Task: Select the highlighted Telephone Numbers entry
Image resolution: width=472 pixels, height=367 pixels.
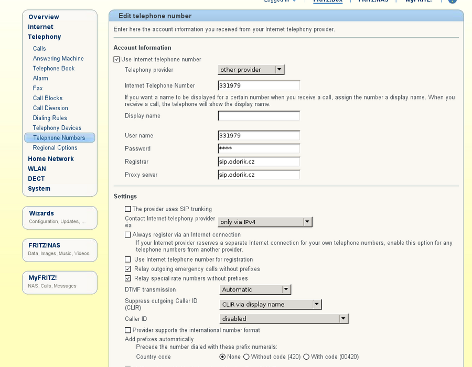Action: click(60, 138)
